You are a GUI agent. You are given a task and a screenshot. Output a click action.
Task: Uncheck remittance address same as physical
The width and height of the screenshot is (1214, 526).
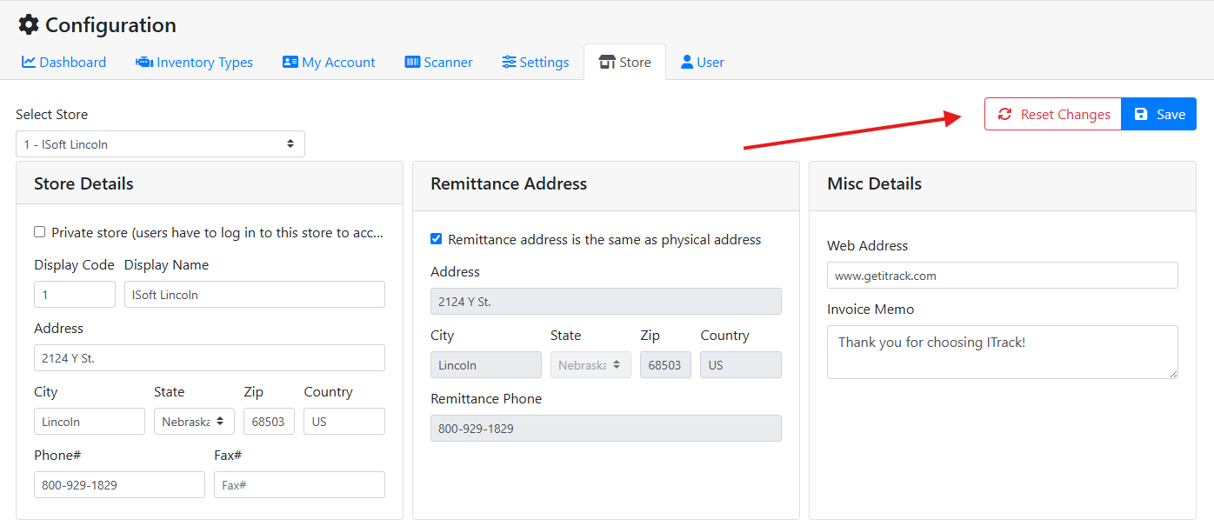pos(437,239)
